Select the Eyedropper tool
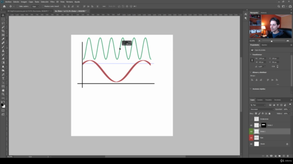This screenshot has height=164, width=293. pos(3,39)
